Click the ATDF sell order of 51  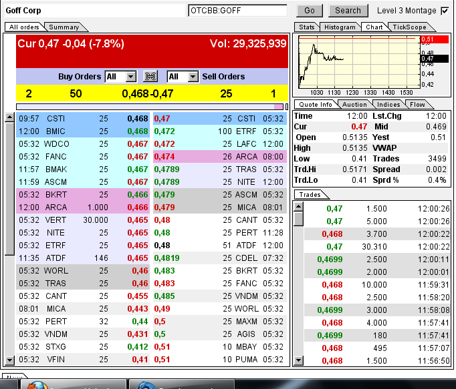220,246
